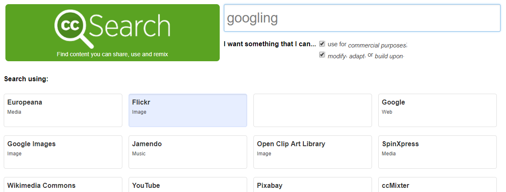The image size is (506, 192).
Task: Select Google Images search tile
Action: point(63,152)
